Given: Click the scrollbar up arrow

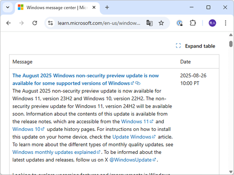Looking at the screenshot, I should pos(231,35).
